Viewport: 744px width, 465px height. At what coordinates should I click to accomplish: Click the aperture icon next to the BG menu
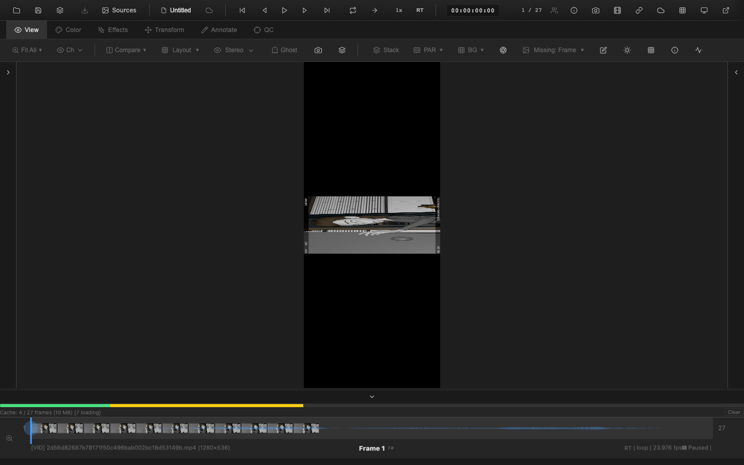click(503, 50)
